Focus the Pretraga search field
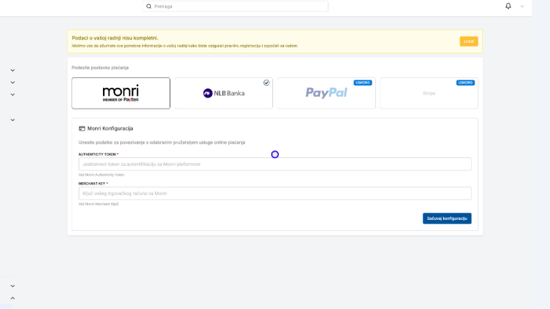Screen dimensions: 550x309 coord(235,7)
